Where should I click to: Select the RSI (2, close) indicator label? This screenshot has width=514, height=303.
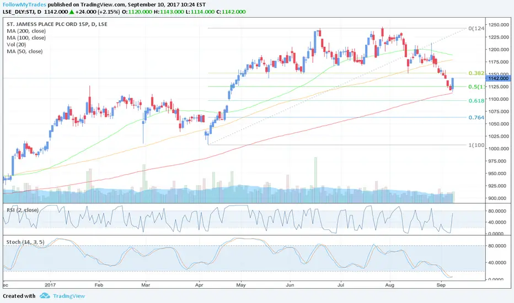[22, 210]
